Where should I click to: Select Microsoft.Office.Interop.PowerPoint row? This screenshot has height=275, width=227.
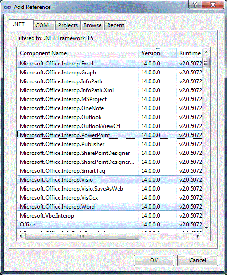[x=109, y=135]
